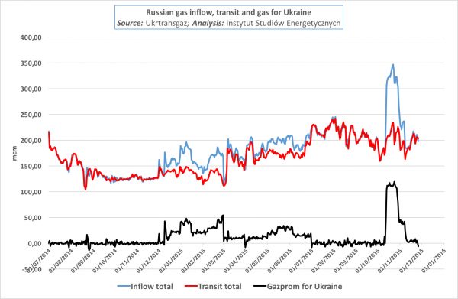Click the 250,00 y-axis value
This screenshot has height=299, width=458.
[x=31, y=115]
